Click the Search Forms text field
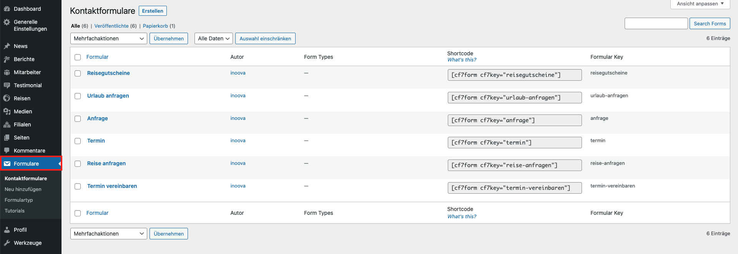738x254 pixels. coord(656,23)
